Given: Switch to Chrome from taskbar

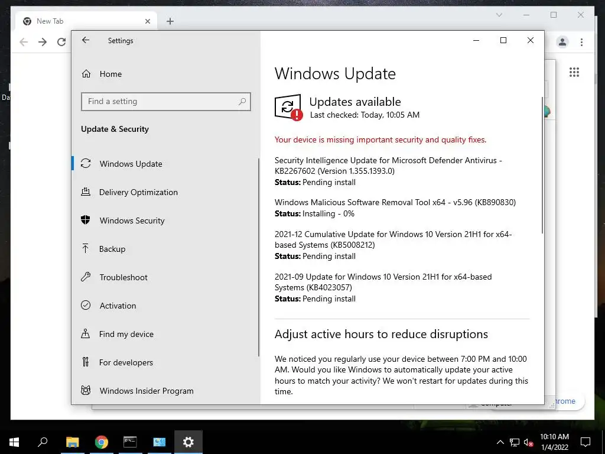Looking at the screenshot, I should click(x=102, y=442).
